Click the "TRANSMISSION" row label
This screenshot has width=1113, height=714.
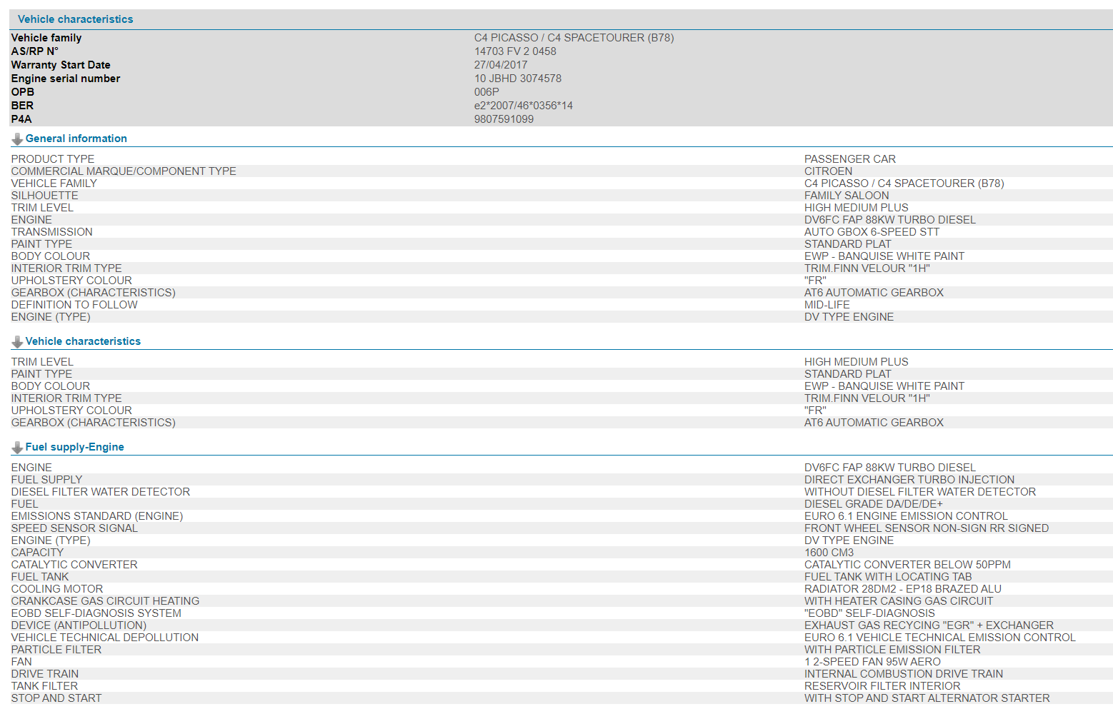[52, 232]
